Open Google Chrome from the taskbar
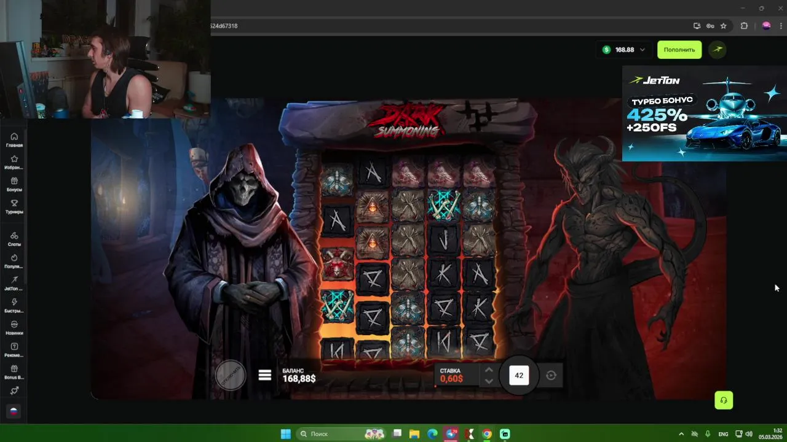The image size is (787, 442). (x=487, y=434)
